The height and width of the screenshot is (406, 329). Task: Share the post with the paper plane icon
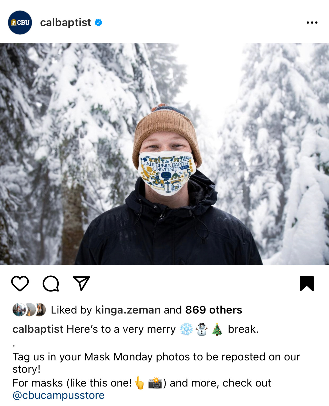click(81, 283)
